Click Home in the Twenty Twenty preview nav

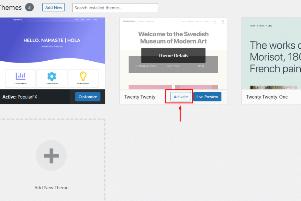click(184, 21)
